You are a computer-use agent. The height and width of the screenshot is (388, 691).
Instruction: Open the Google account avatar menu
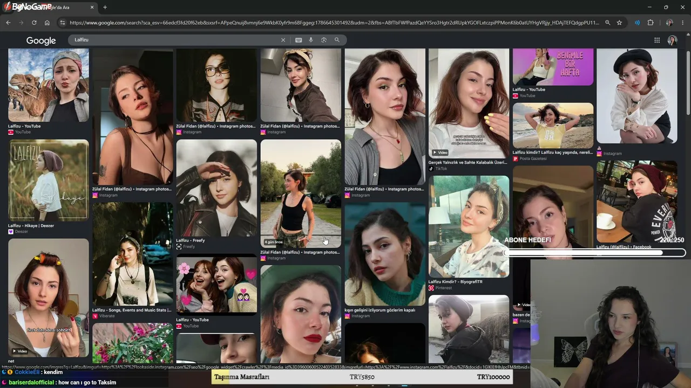coord(672,40)
